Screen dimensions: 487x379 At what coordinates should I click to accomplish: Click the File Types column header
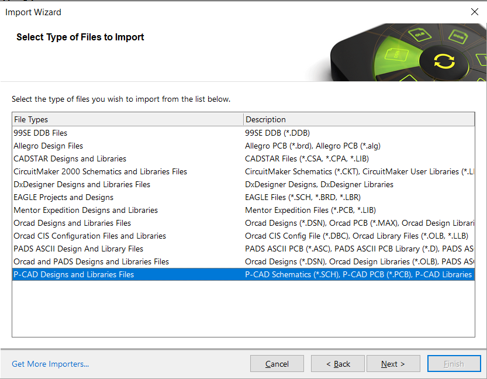[127, 119]
